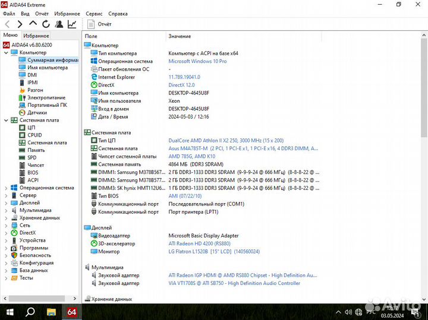Screen dimensions: 428x320
Task: Open the graph chart icon in toolbar
Action: 72,24
